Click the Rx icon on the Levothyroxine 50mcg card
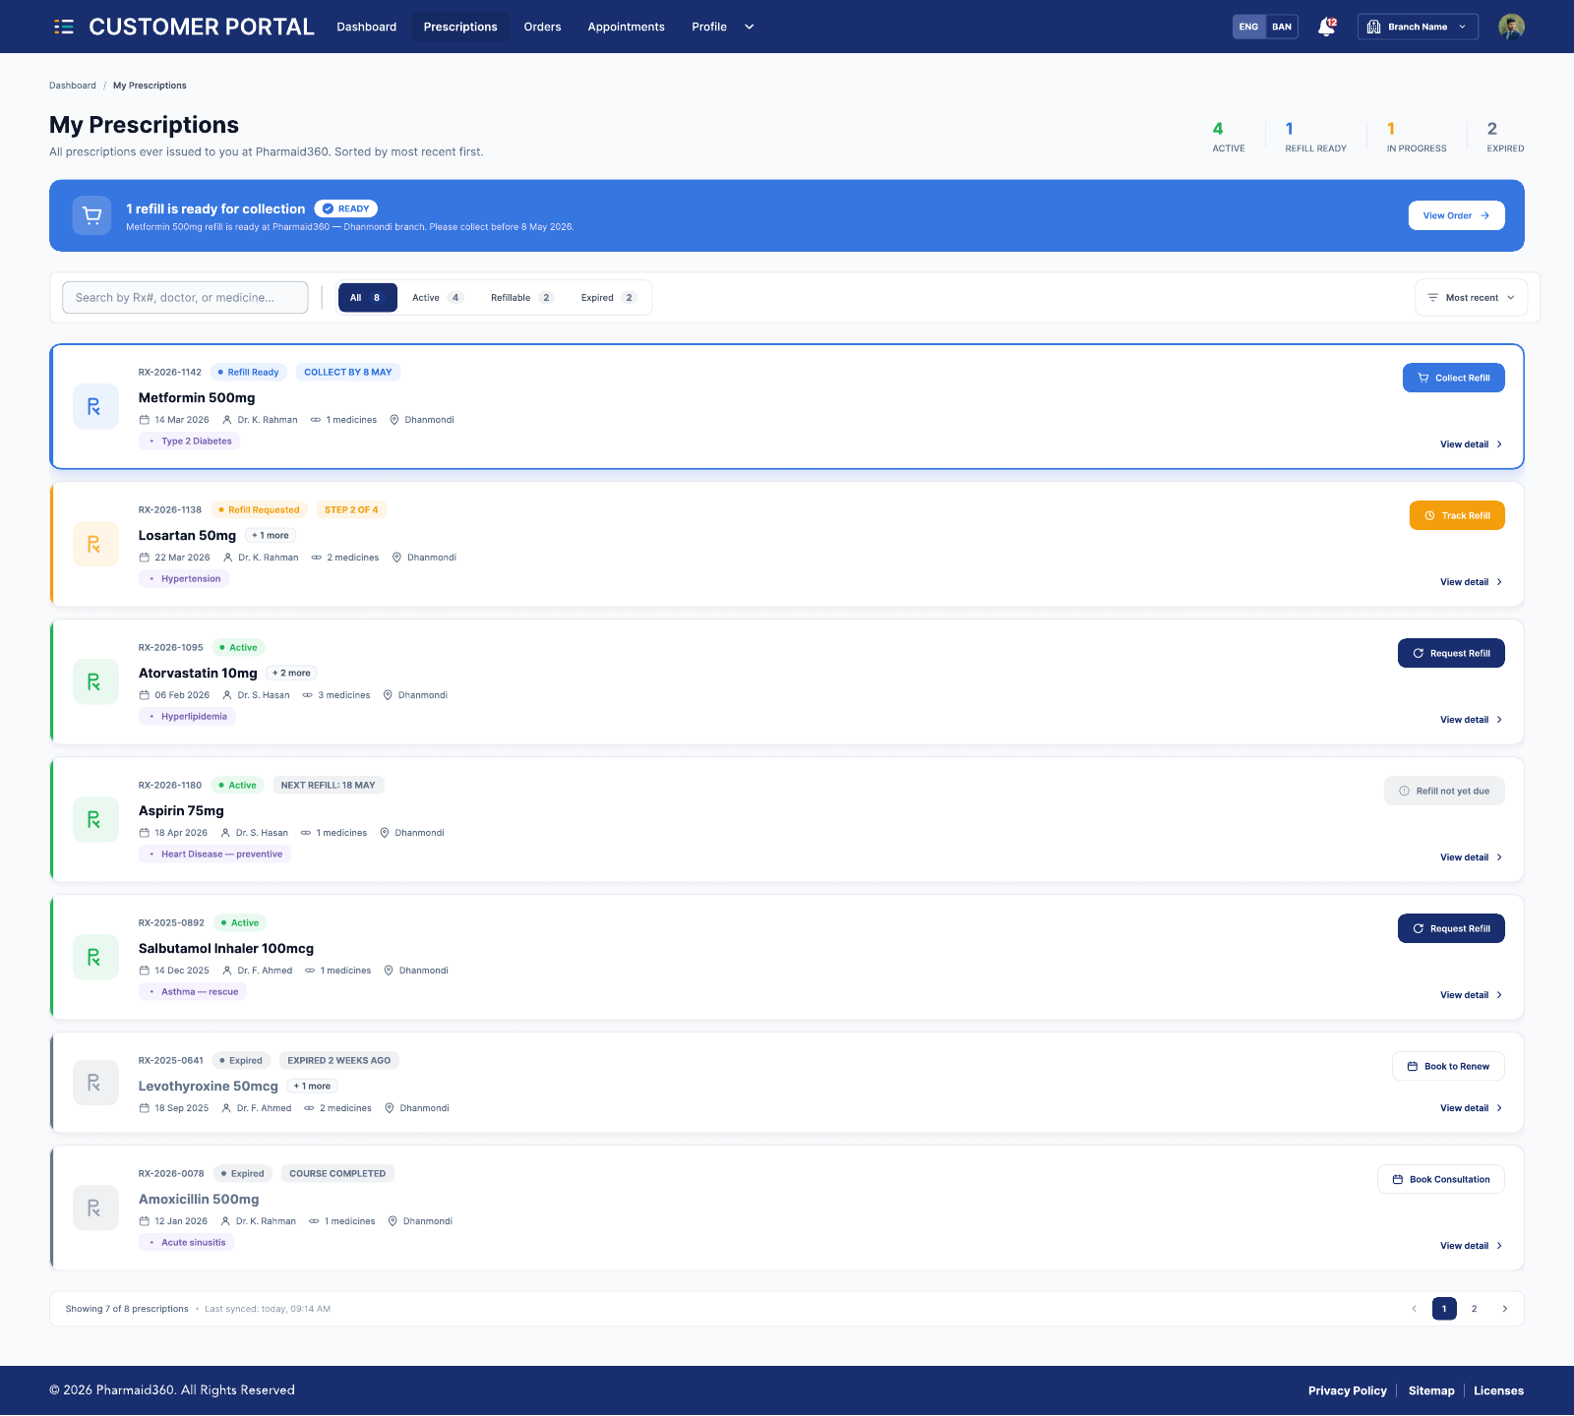Screen dimensions: 1574x1416 click(95, 1083)
